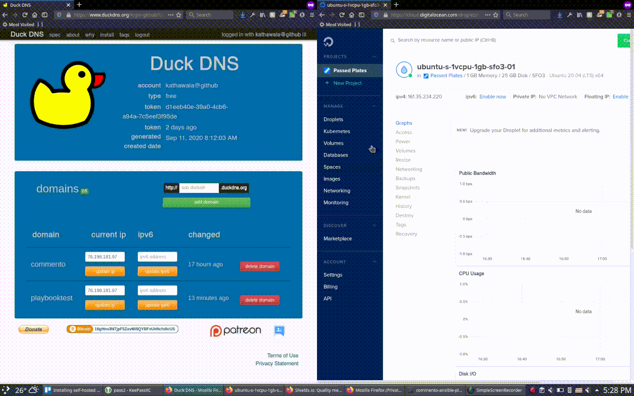Open library icon in Duck DNS browser toolbar
634x396 pixels.
[x=263, y=15]
